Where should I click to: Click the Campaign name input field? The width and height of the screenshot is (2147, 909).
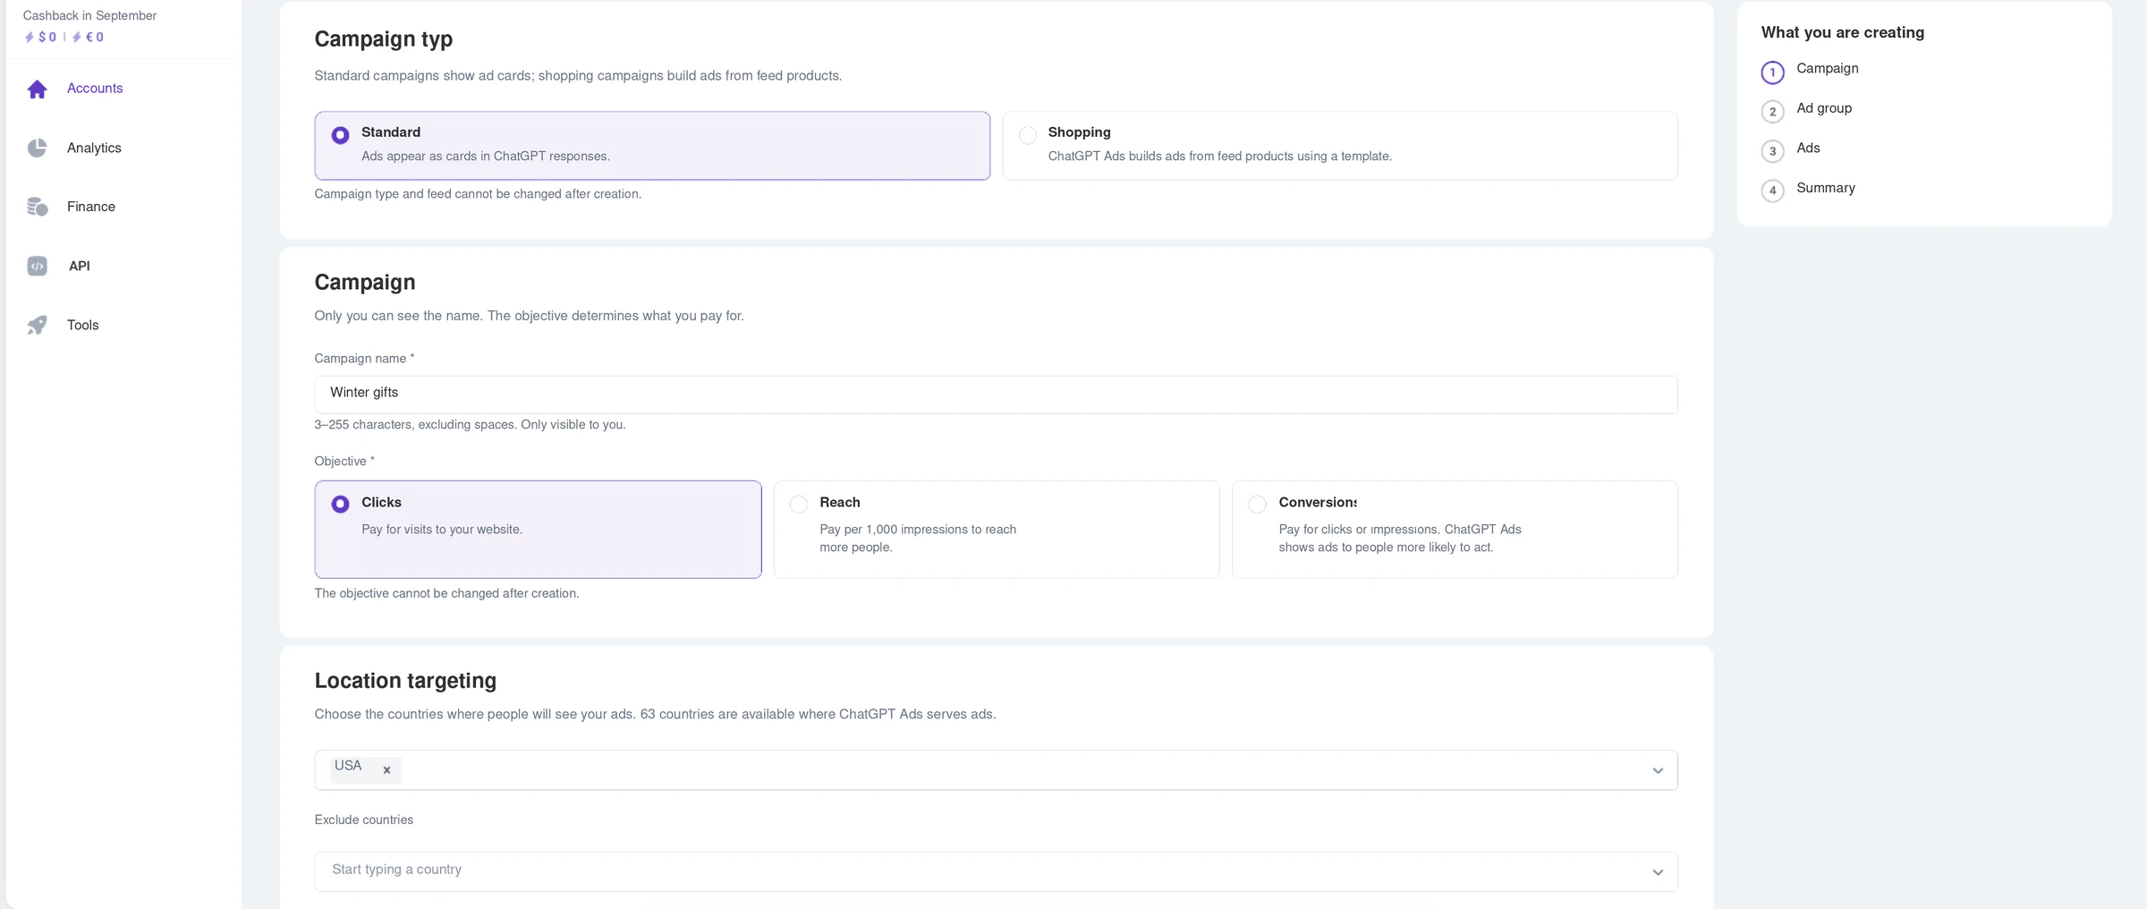tap(996, 395)
